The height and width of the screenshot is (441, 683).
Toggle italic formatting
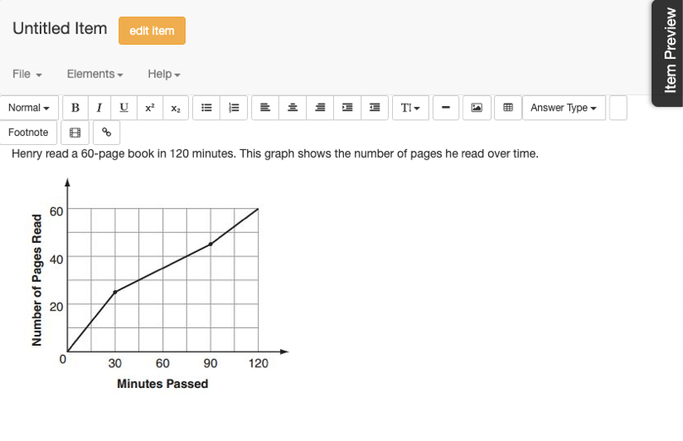click(99, 108)
